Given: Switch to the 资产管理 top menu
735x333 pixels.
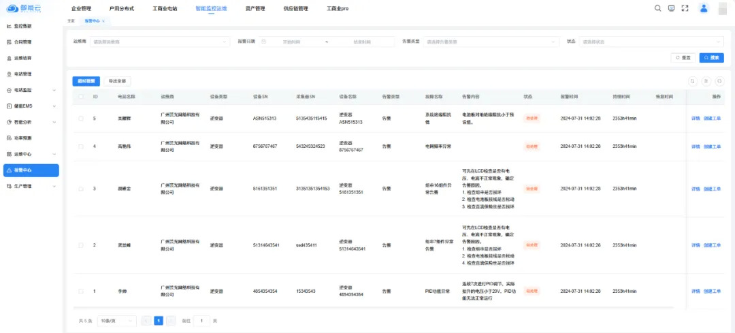Looking at the screenshot, I should [x=255, y=9].
